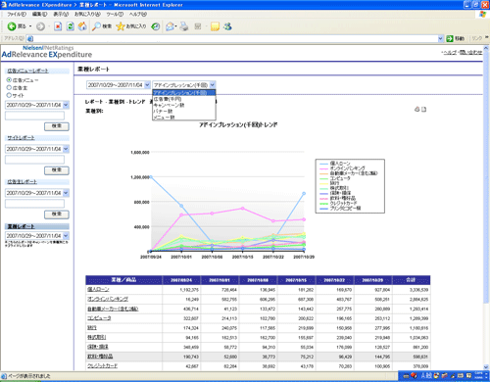Viewport: 490px width, 382px height.
Task: Open the 広告主レポート date dropdown in sidebar
Action: coord(66,193)
